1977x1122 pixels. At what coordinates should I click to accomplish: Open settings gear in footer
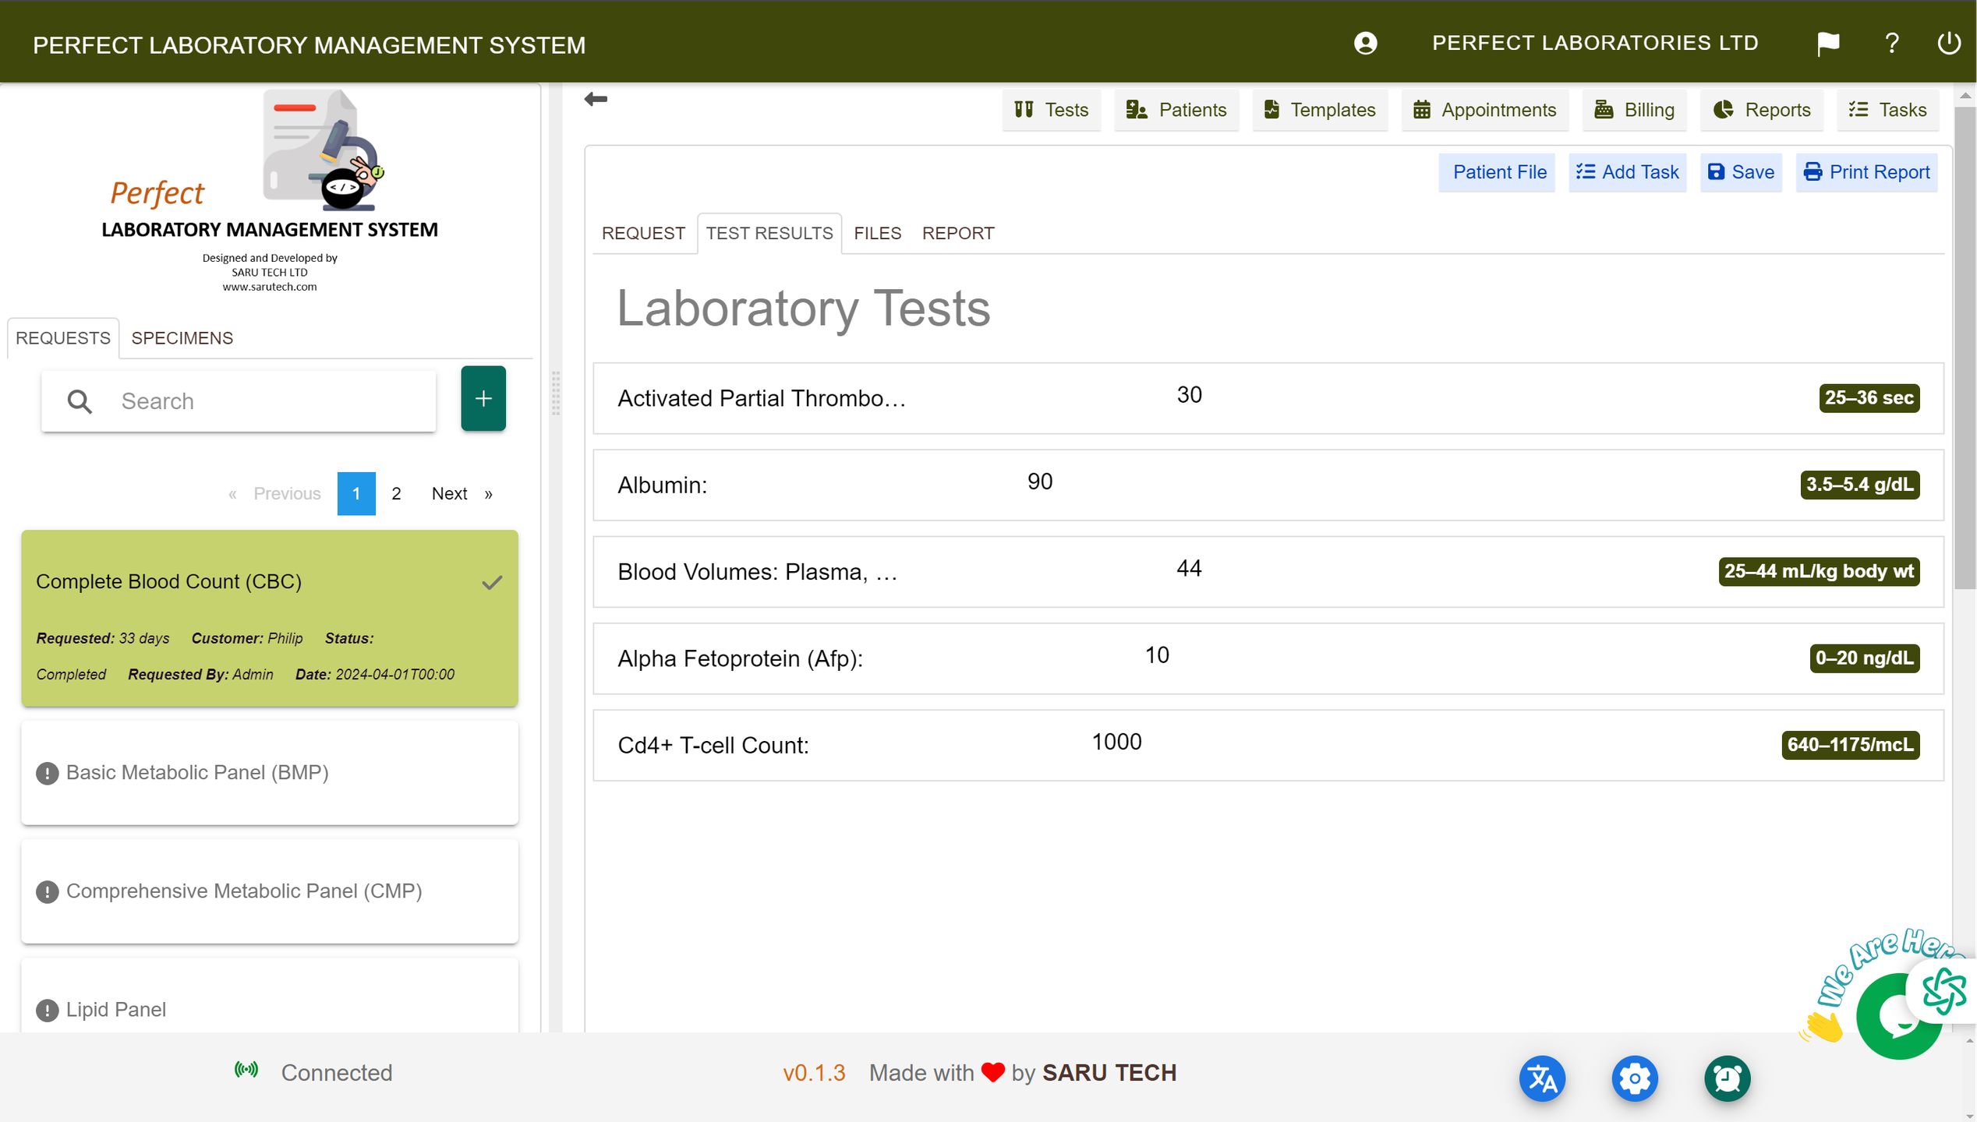pyautogui.click(x=1635, y=1078)
